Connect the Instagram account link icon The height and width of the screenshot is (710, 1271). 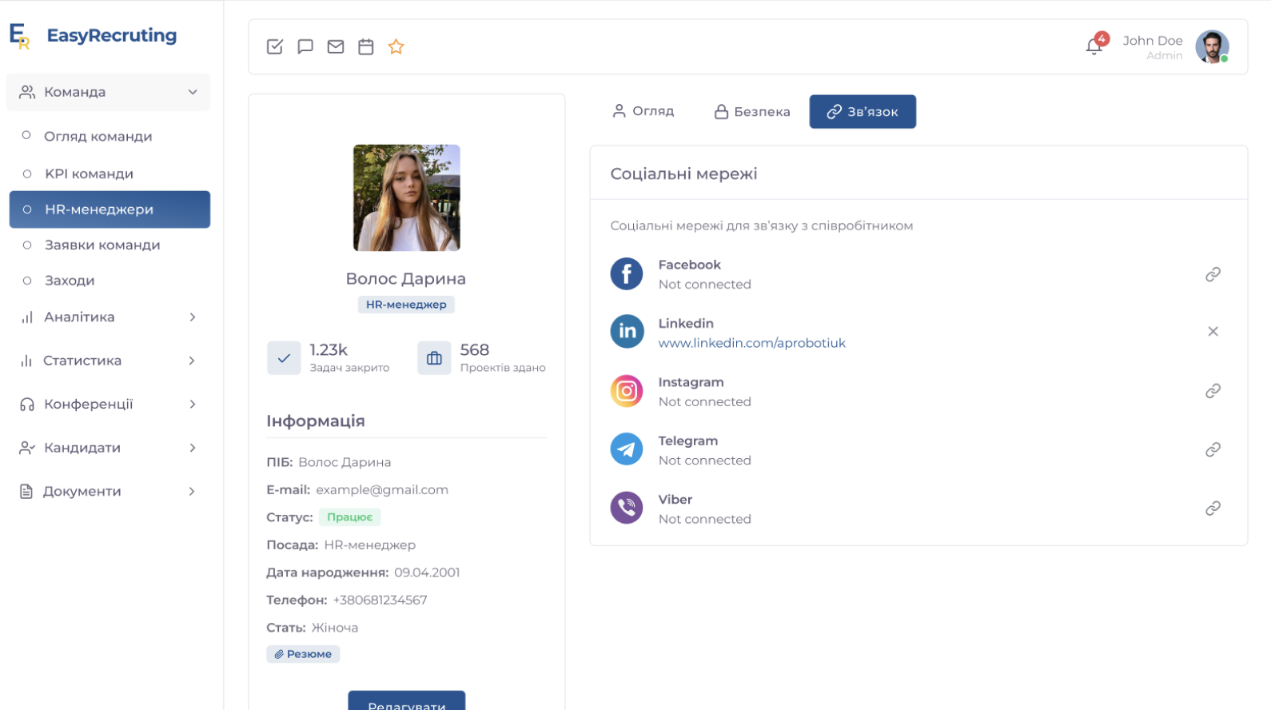coord(1213,391)
